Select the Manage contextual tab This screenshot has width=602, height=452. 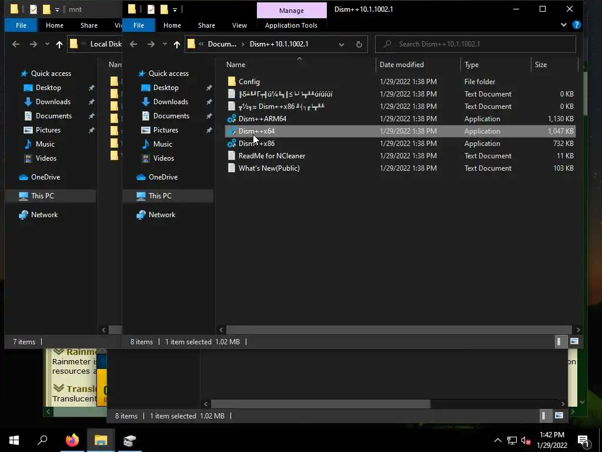click(292, 11)
